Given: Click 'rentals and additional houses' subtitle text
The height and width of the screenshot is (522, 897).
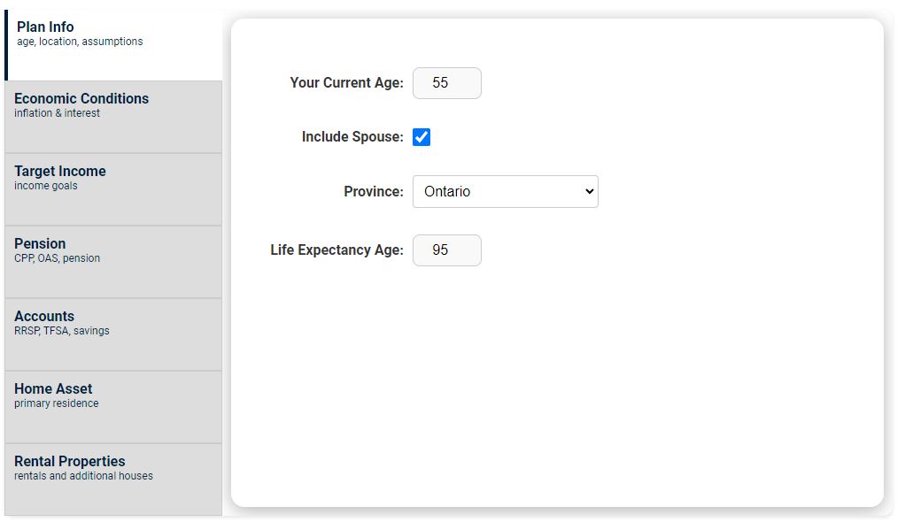Looking at the screenshot, I should tap(83, 476).
